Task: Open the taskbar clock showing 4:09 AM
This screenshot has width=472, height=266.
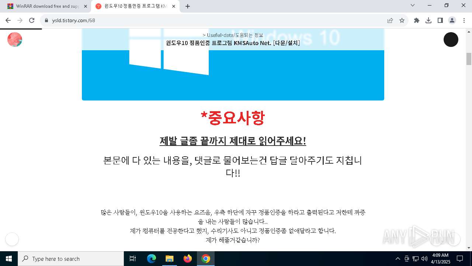Action: click(440, 259)
